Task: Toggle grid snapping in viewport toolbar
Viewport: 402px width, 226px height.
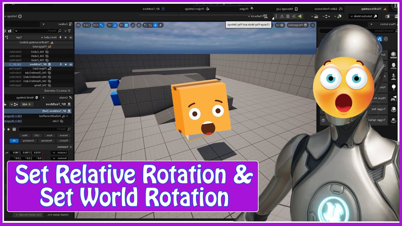Action: [x=126, y=25]
